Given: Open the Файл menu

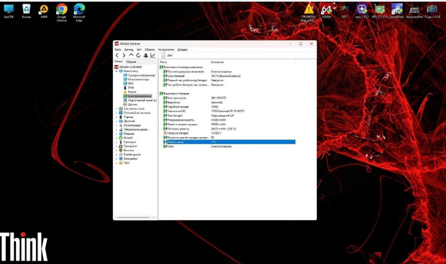Looking at the screenshot, I should [x=117, y=49].
